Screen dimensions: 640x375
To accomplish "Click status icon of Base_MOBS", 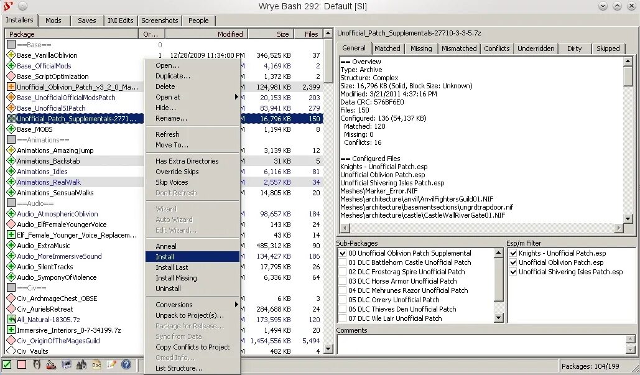I will click(11, 129).
